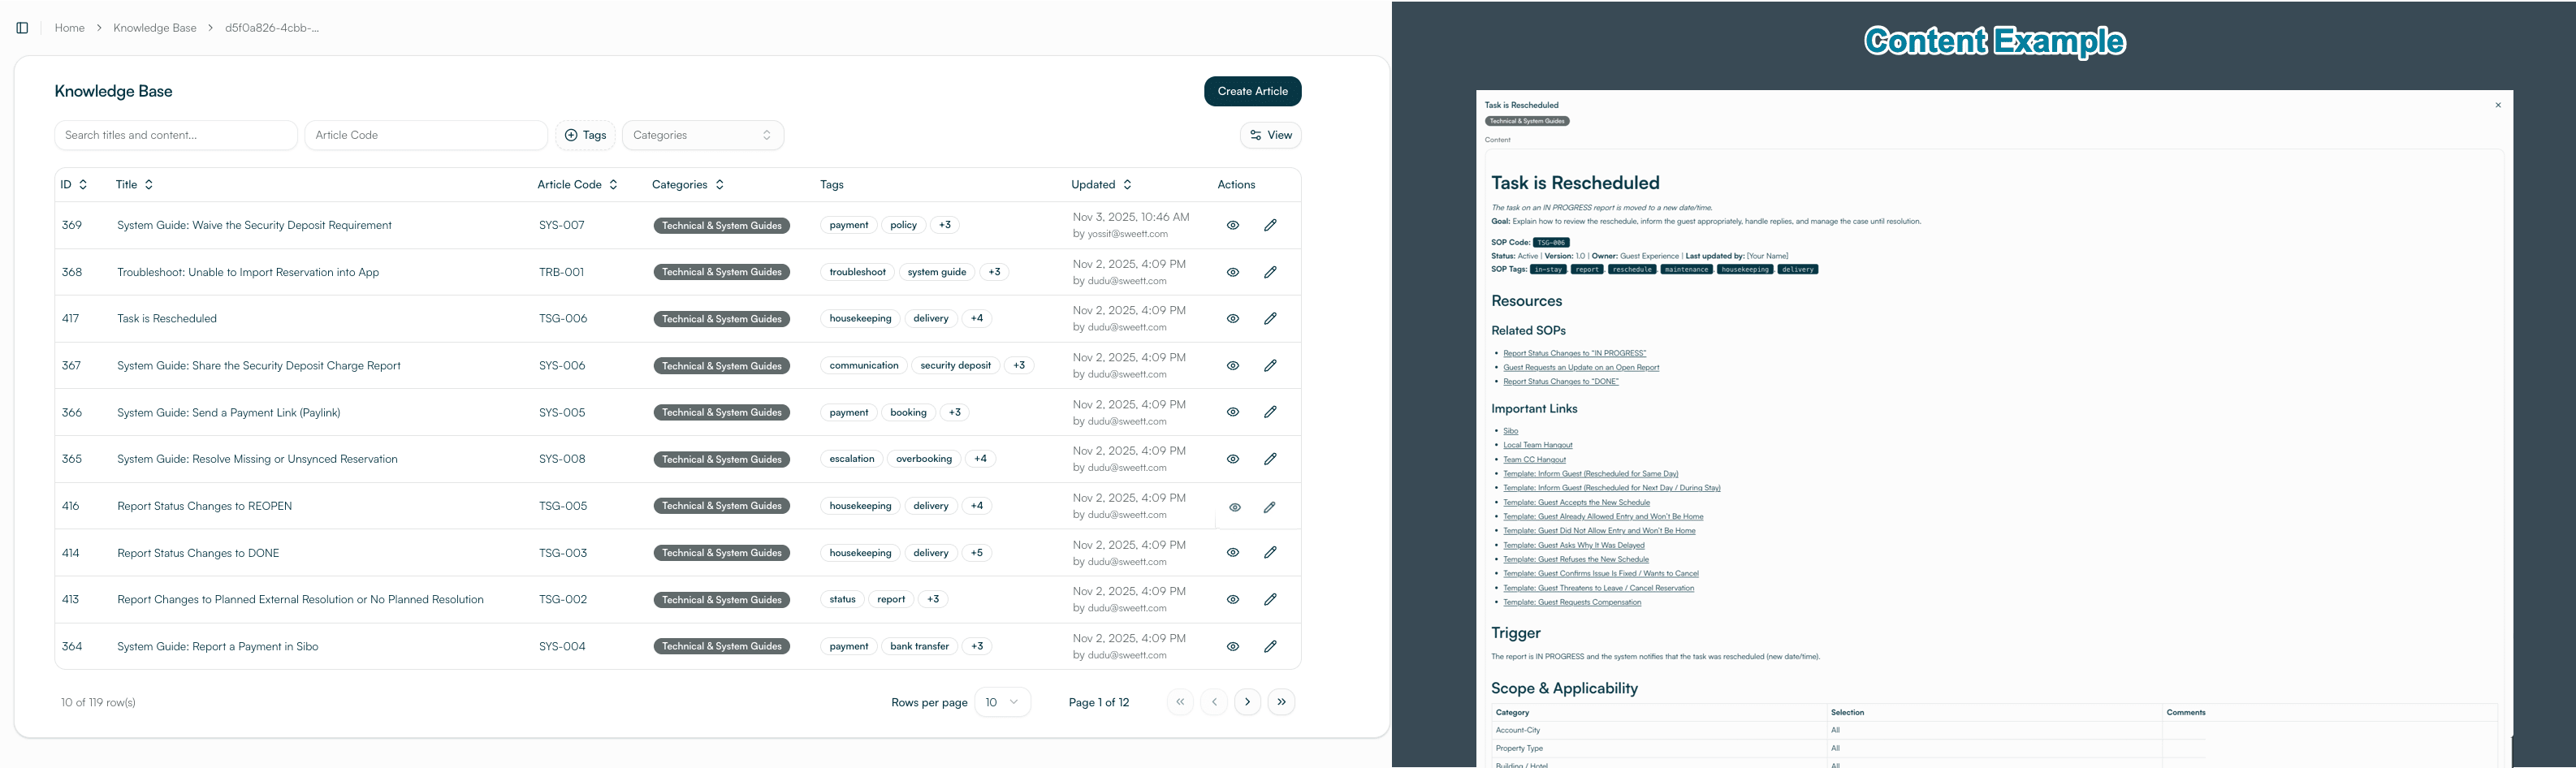Click the Tags plus icon
The image size is (2576, 768).
click(570, 134)
